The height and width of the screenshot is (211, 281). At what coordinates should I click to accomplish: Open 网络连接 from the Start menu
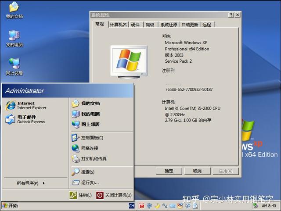pos(85,148)
